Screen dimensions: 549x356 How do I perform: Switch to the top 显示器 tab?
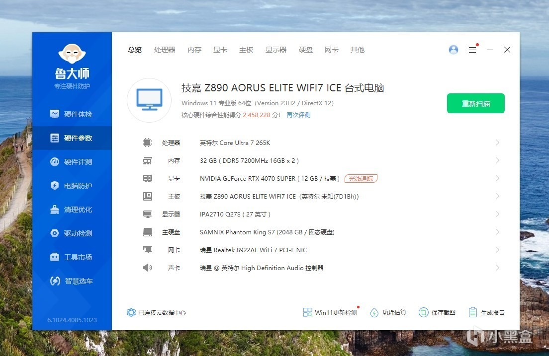pyautogui.click(x=276, y=50)
